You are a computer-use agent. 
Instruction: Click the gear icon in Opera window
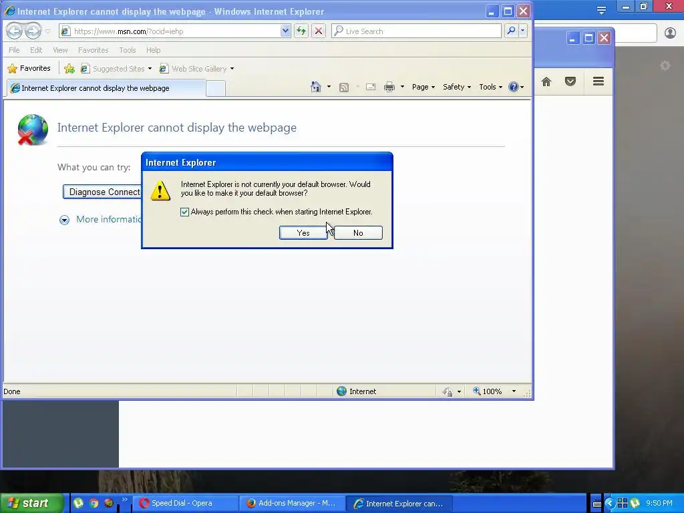pyautogui.click(x=665, y=65)
